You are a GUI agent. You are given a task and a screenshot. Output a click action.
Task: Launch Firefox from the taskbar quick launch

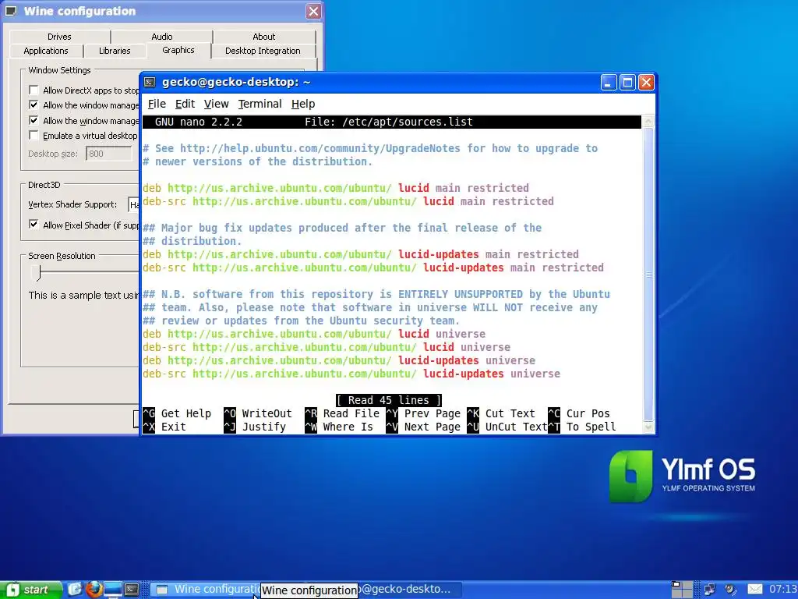point(94,590)
